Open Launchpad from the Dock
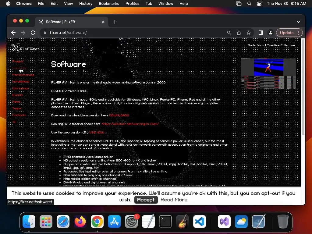The height and width of the screenshot is (234, 312). coord(46,221)
